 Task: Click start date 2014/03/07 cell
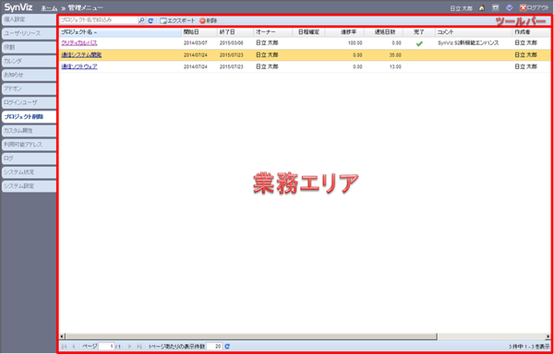(196, 43)
